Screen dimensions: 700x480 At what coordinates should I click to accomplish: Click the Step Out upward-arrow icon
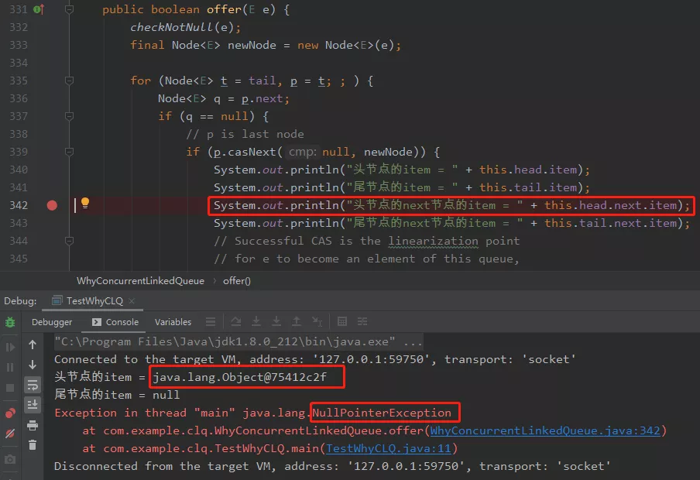click(x=297, y=321)
